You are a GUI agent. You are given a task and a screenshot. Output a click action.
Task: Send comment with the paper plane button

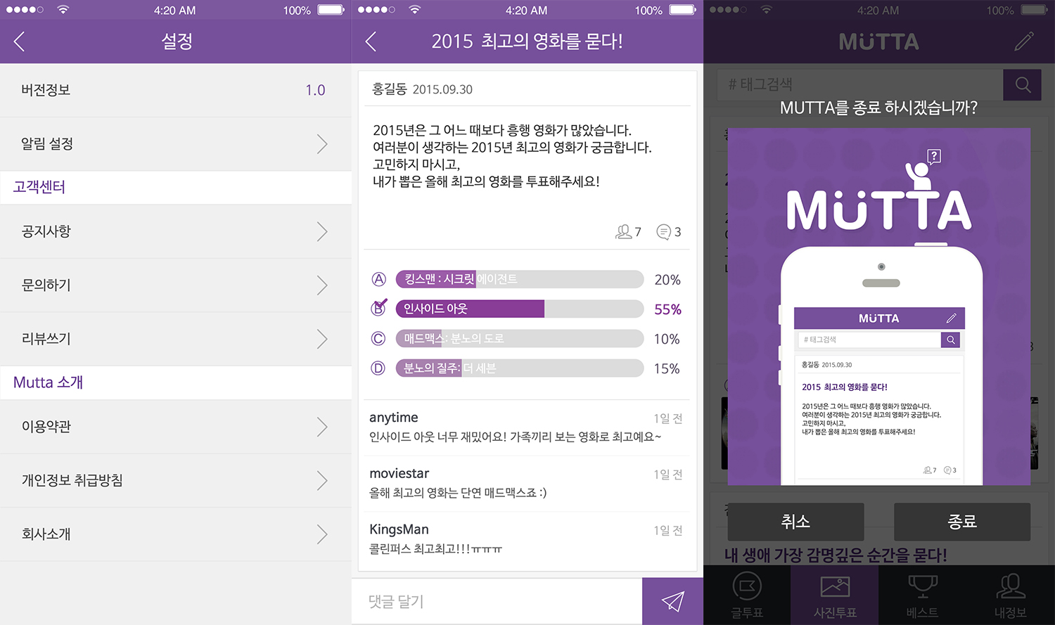click(672, 601)
